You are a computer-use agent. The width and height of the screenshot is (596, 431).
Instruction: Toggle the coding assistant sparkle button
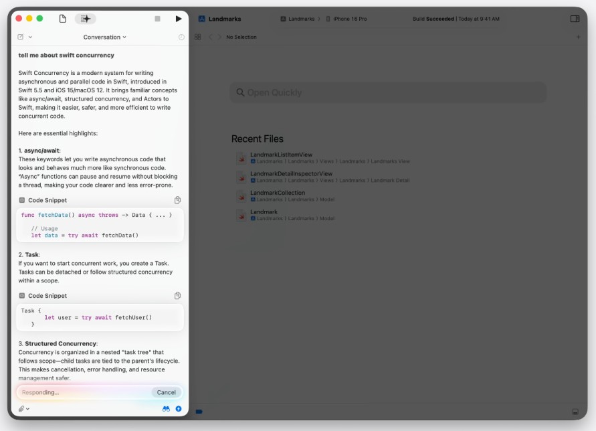(86, 19)
